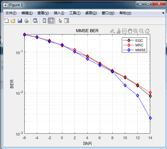
Task: Toggle the Insert Legend button
Action: pyautogui.click(x=51, y=21)
